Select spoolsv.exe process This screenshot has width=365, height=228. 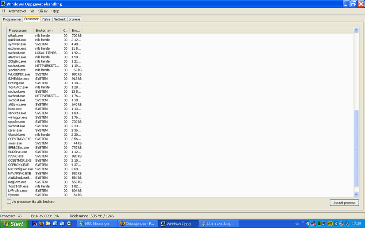(x=45, y=122)
